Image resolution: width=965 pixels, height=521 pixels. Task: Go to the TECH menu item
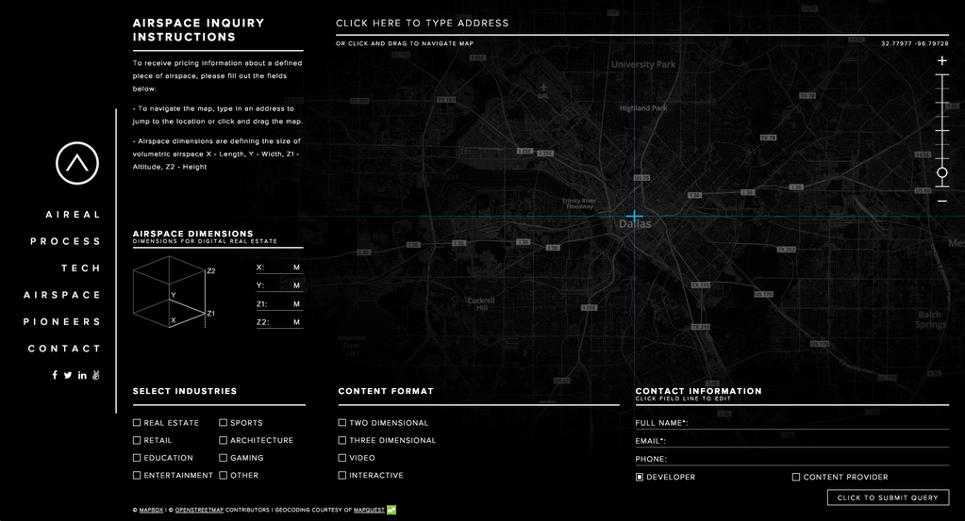point(80,268)
